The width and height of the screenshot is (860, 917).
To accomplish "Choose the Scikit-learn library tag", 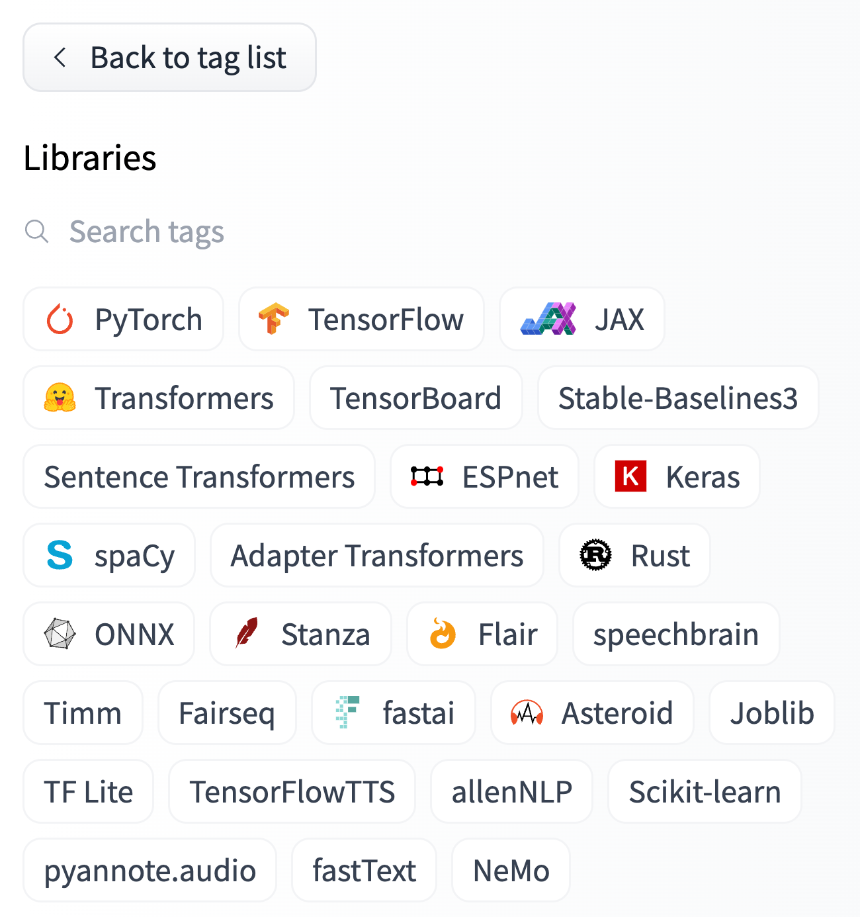I will click(705, 791).
